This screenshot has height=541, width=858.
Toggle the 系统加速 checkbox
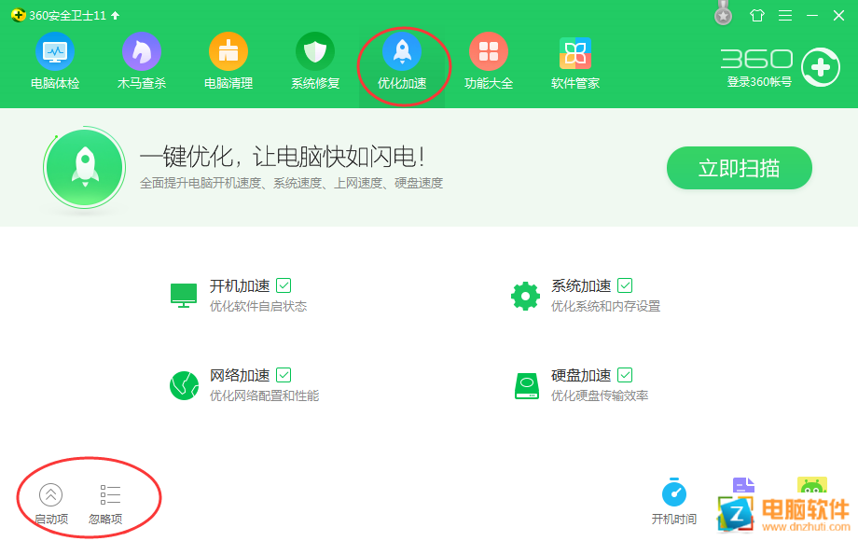coord(625,285)
